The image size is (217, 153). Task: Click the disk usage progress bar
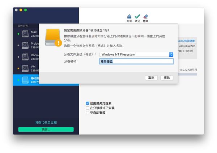(x=187, y=74)
